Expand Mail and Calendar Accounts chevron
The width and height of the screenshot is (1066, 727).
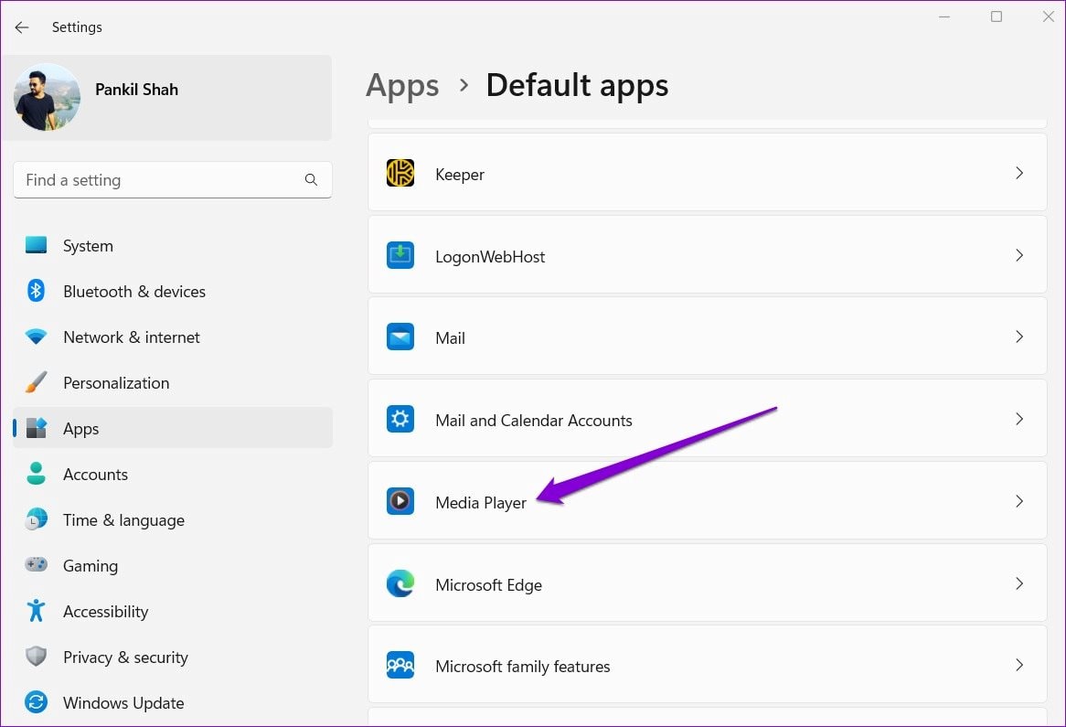coord(1019,419)
